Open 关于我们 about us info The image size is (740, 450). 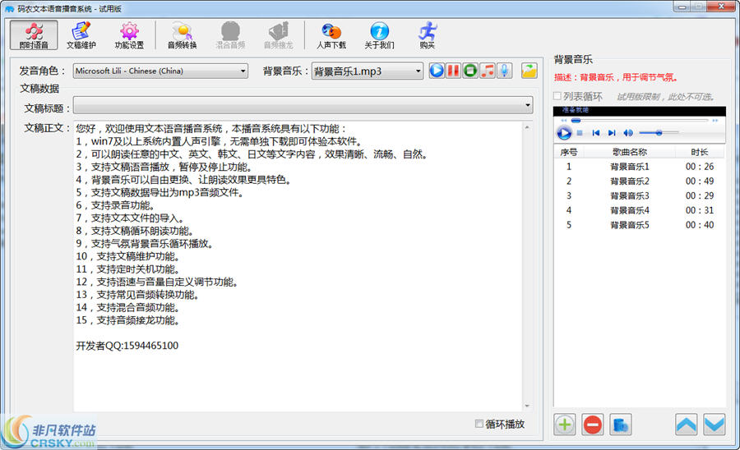point(379,34)
